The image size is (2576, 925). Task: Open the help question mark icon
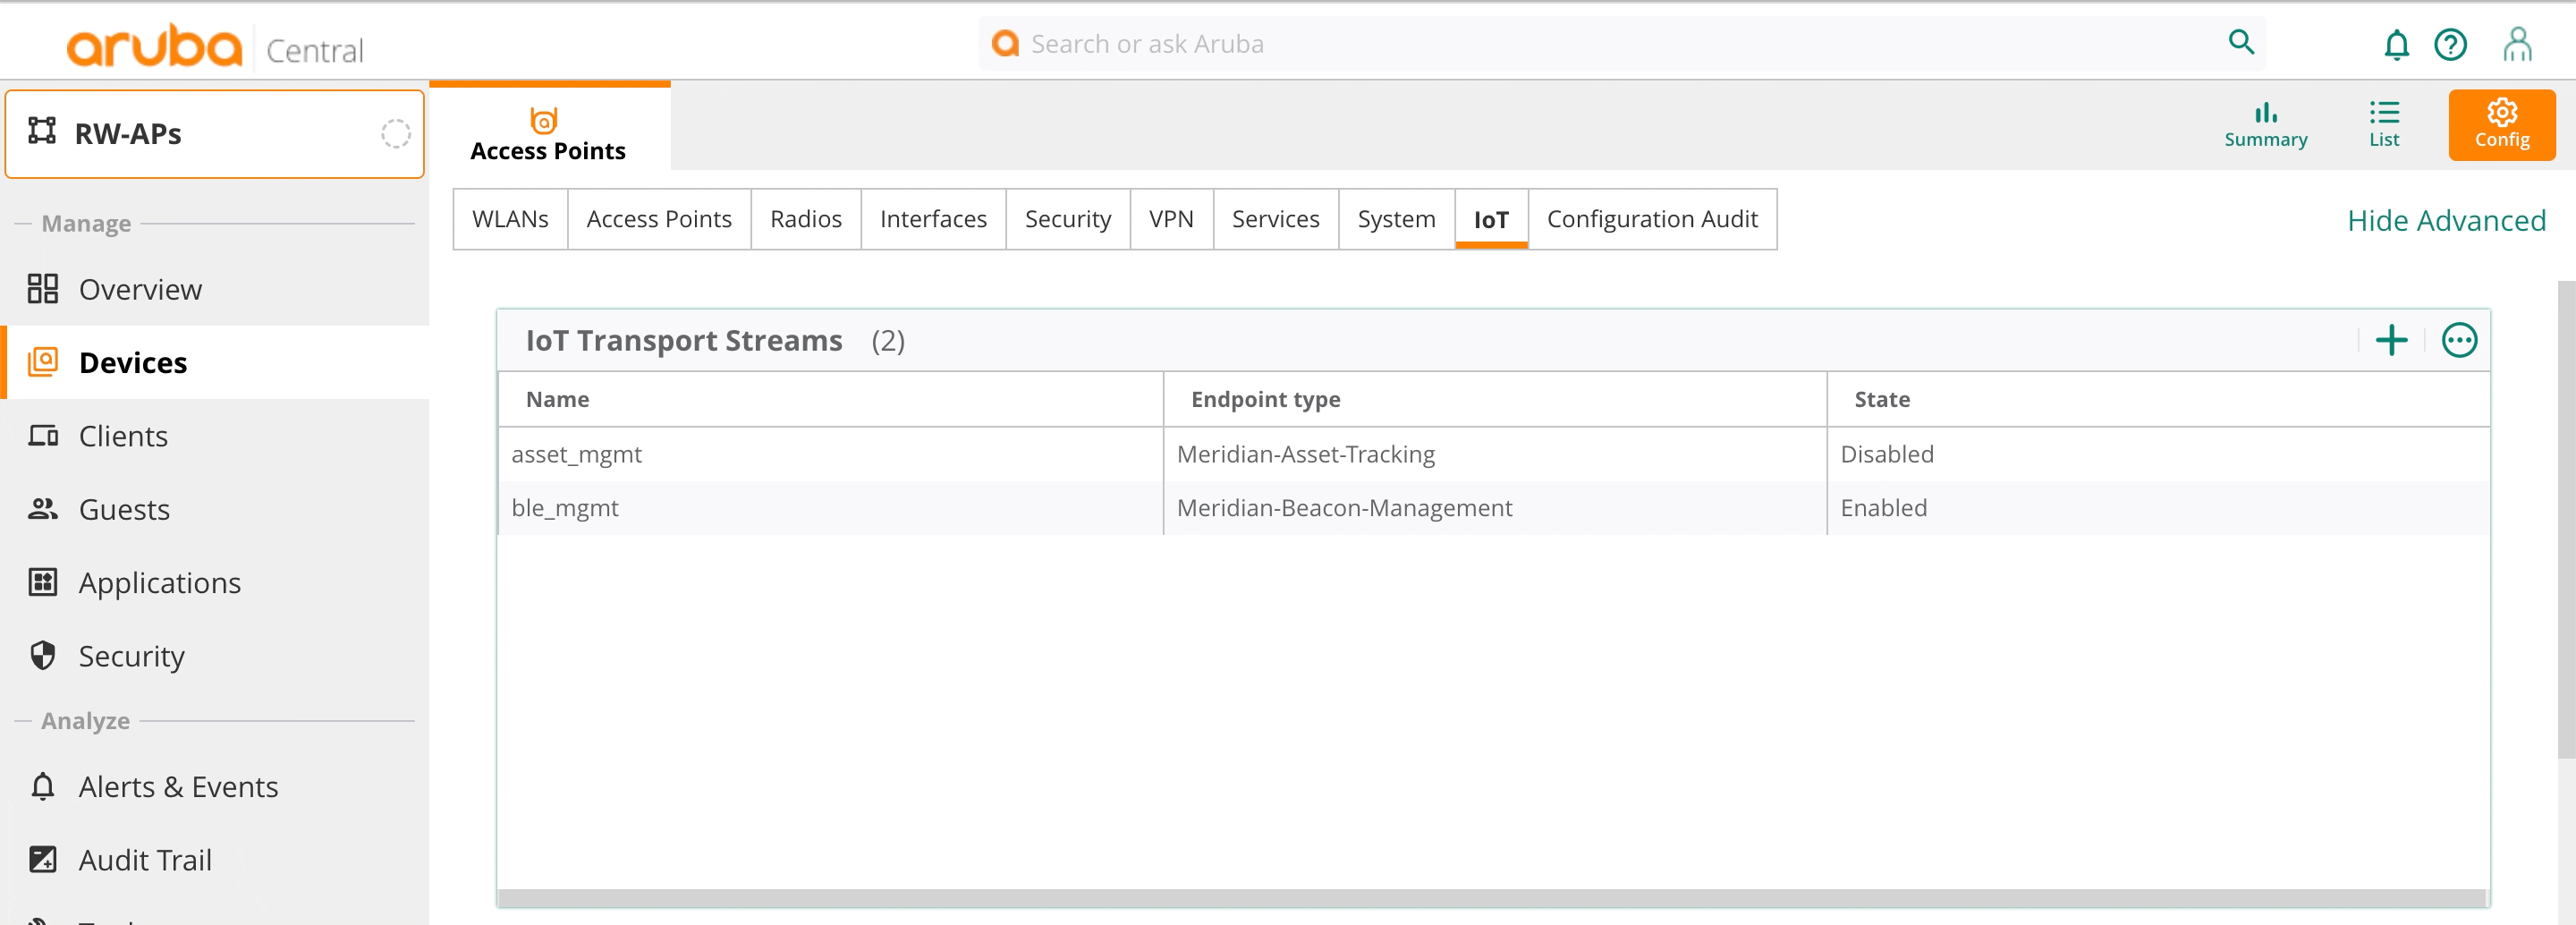pyautogui.click(x=2450, y=45)
